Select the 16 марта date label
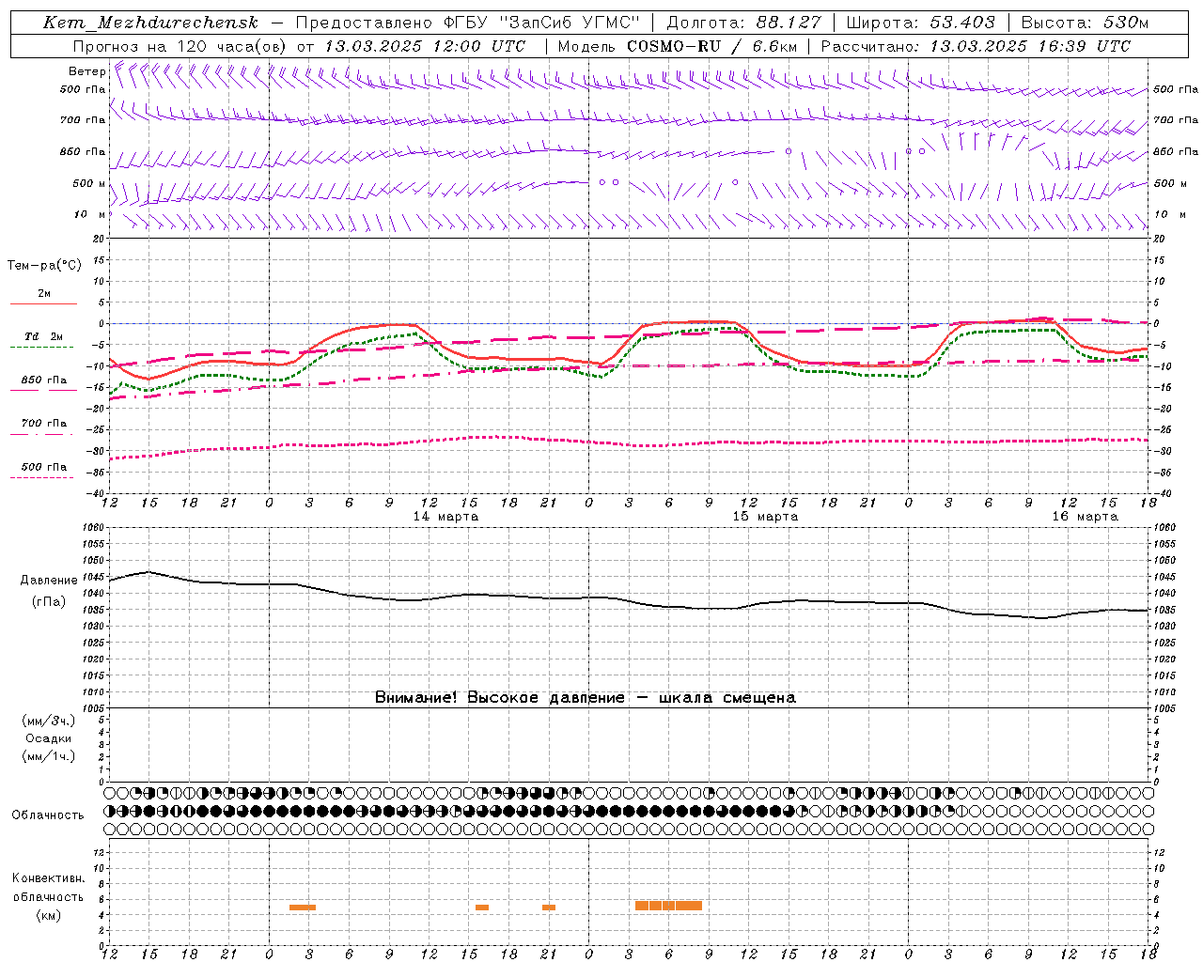The image size is (1203, 962). [1085, 517]
